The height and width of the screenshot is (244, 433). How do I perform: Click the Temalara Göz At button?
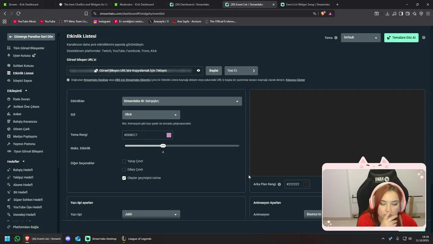[402, 38]
